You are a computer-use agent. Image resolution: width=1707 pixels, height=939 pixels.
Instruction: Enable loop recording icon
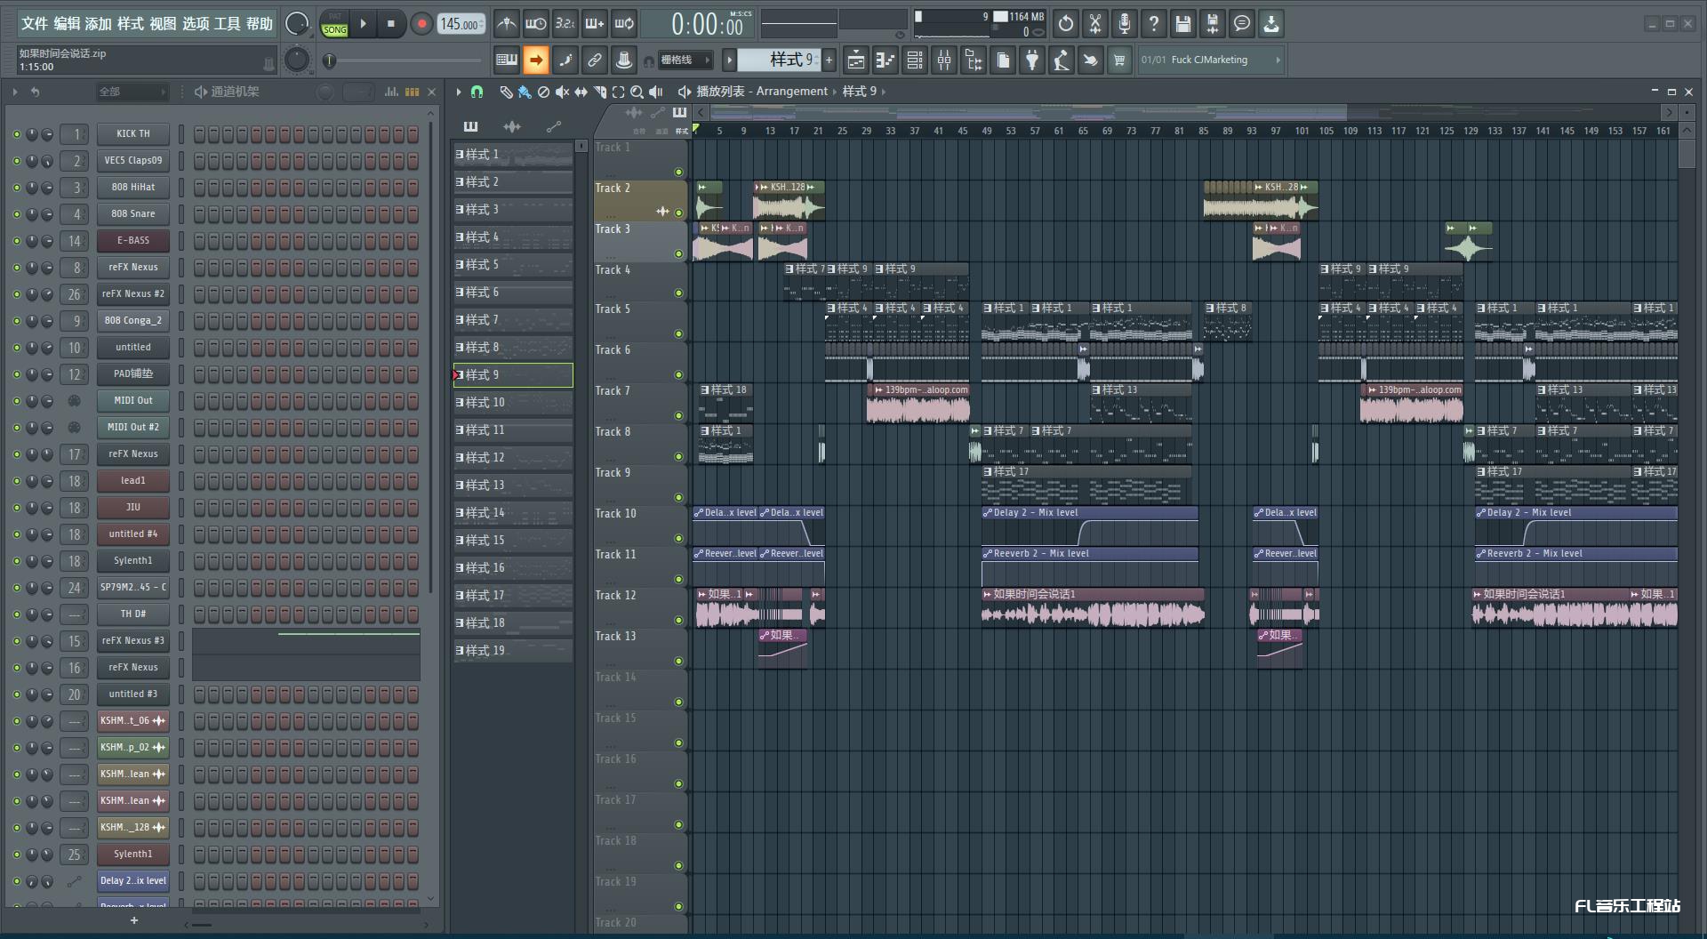(x=624, y=24)
